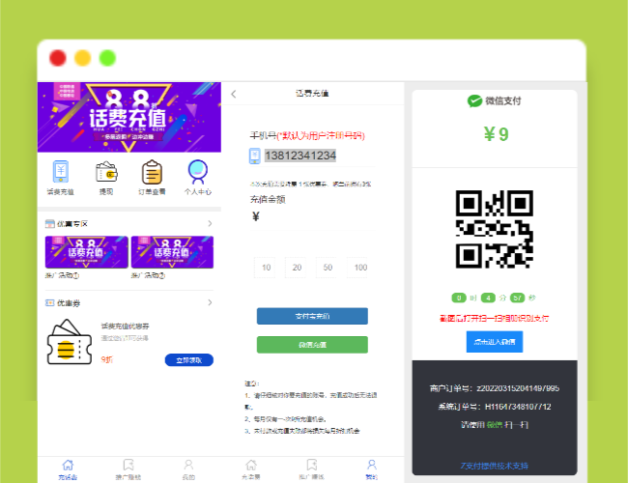Click the 8.8 话费充值 top banner
This screenshot has width=628, height=483.
tap(129, 117)
